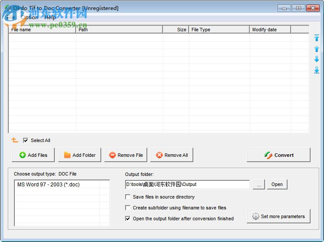Sort list by Modify date column header
The width and height of the screenshot is (324, 242).
click(270, 30)
